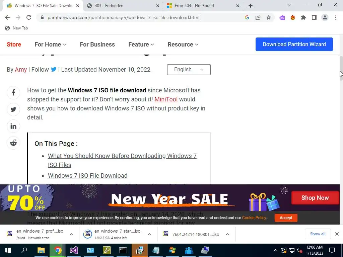Jump to Windows 7 ISO File Download section
This screenshot has height=257, width=343.
coord(87,175)
